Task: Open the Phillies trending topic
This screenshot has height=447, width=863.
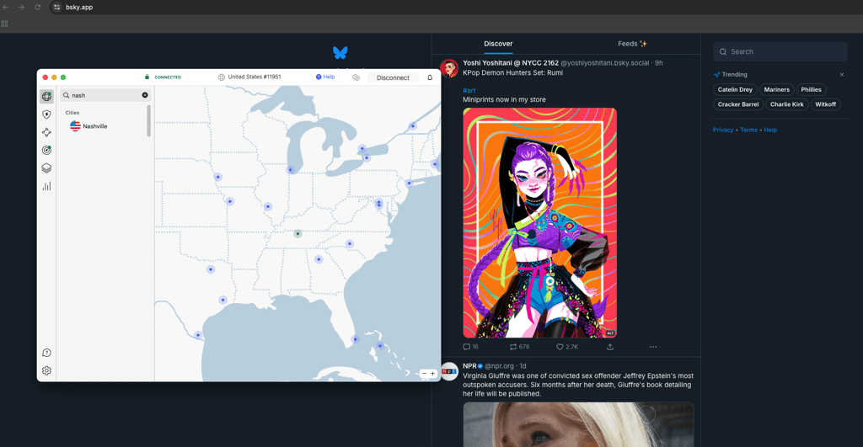Action: (x=812, y=89)
